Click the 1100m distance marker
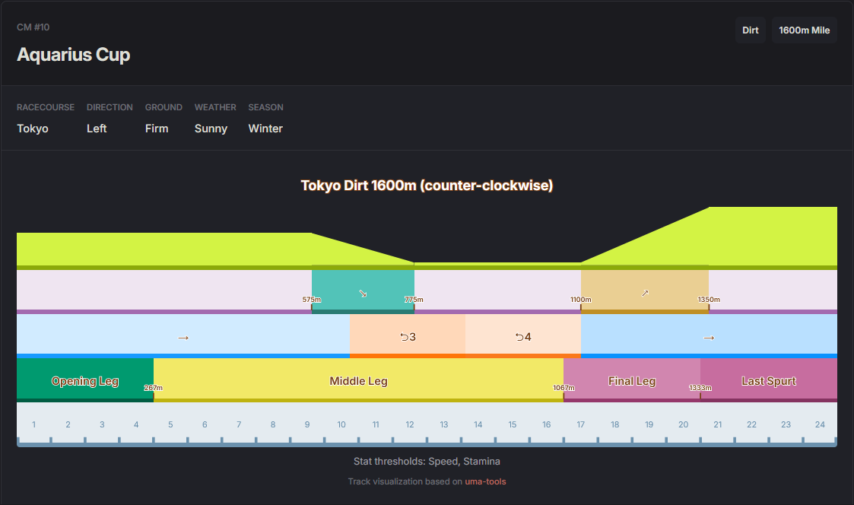This screenshot has width=854, height=505. tap(580, 300)
